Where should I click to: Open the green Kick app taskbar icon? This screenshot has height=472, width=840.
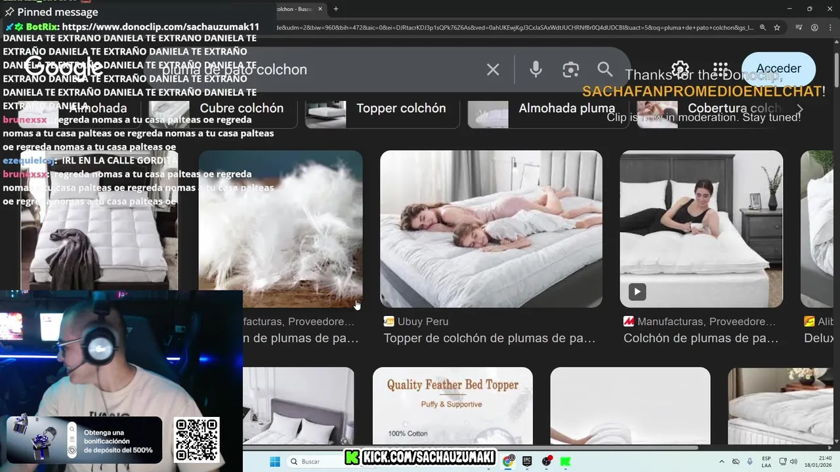(x=565, y=462)
